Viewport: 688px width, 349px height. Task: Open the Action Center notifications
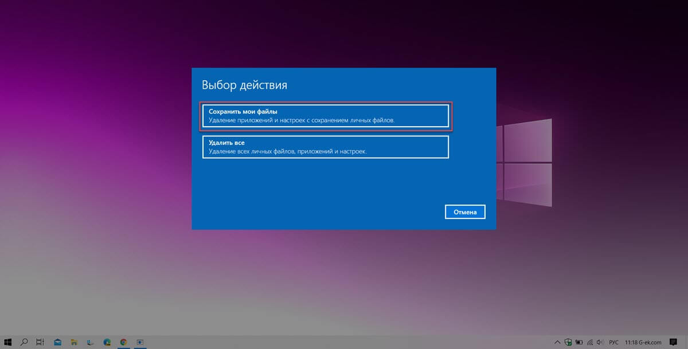click(x=674, y=342)
